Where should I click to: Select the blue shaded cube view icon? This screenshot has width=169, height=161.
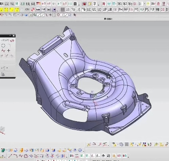26,15
